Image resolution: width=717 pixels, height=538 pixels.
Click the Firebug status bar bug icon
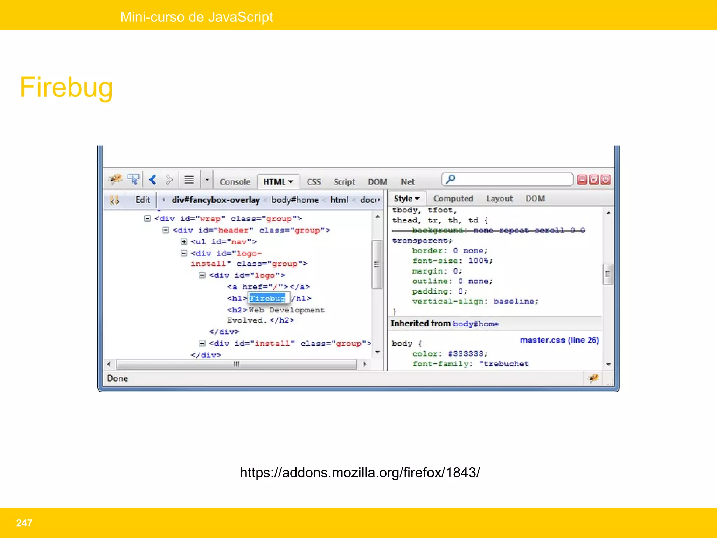593,378
